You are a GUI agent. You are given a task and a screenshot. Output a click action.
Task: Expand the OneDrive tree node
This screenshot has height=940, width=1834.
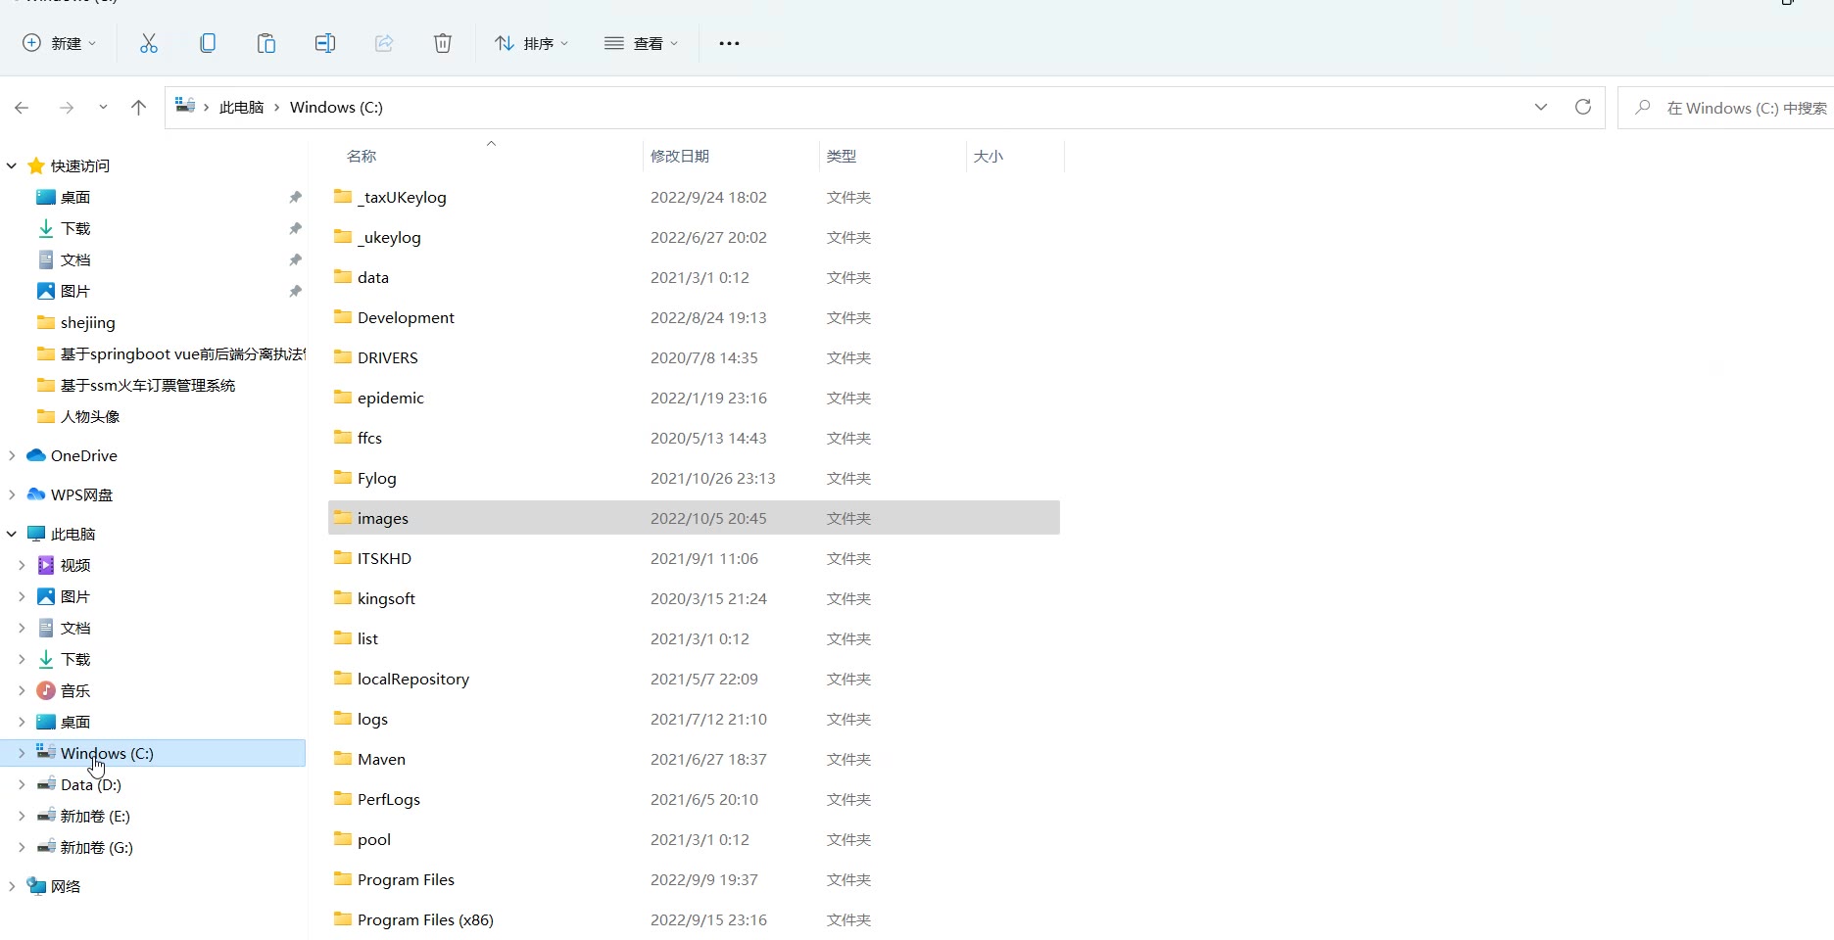pyautogui.click(x=12, y=455)
